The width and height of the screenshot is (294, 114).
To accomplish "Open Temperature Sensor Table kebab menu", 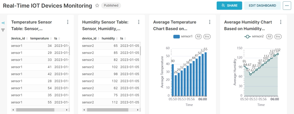I will point(68,22).
